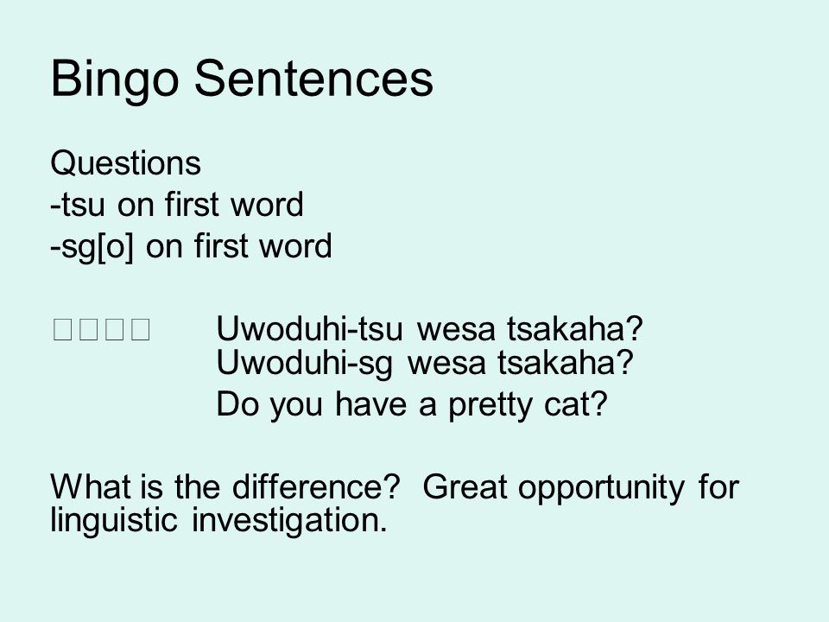Click the word 'Sentences' in the title

(313, 79)
